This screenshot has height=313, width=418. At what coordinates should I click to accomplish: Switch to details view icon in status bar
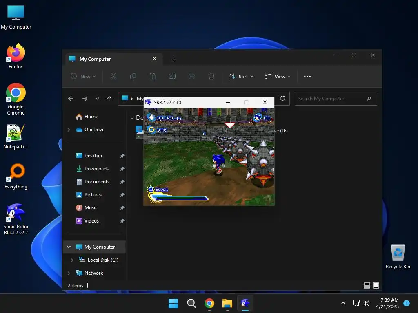coord(367,285)
